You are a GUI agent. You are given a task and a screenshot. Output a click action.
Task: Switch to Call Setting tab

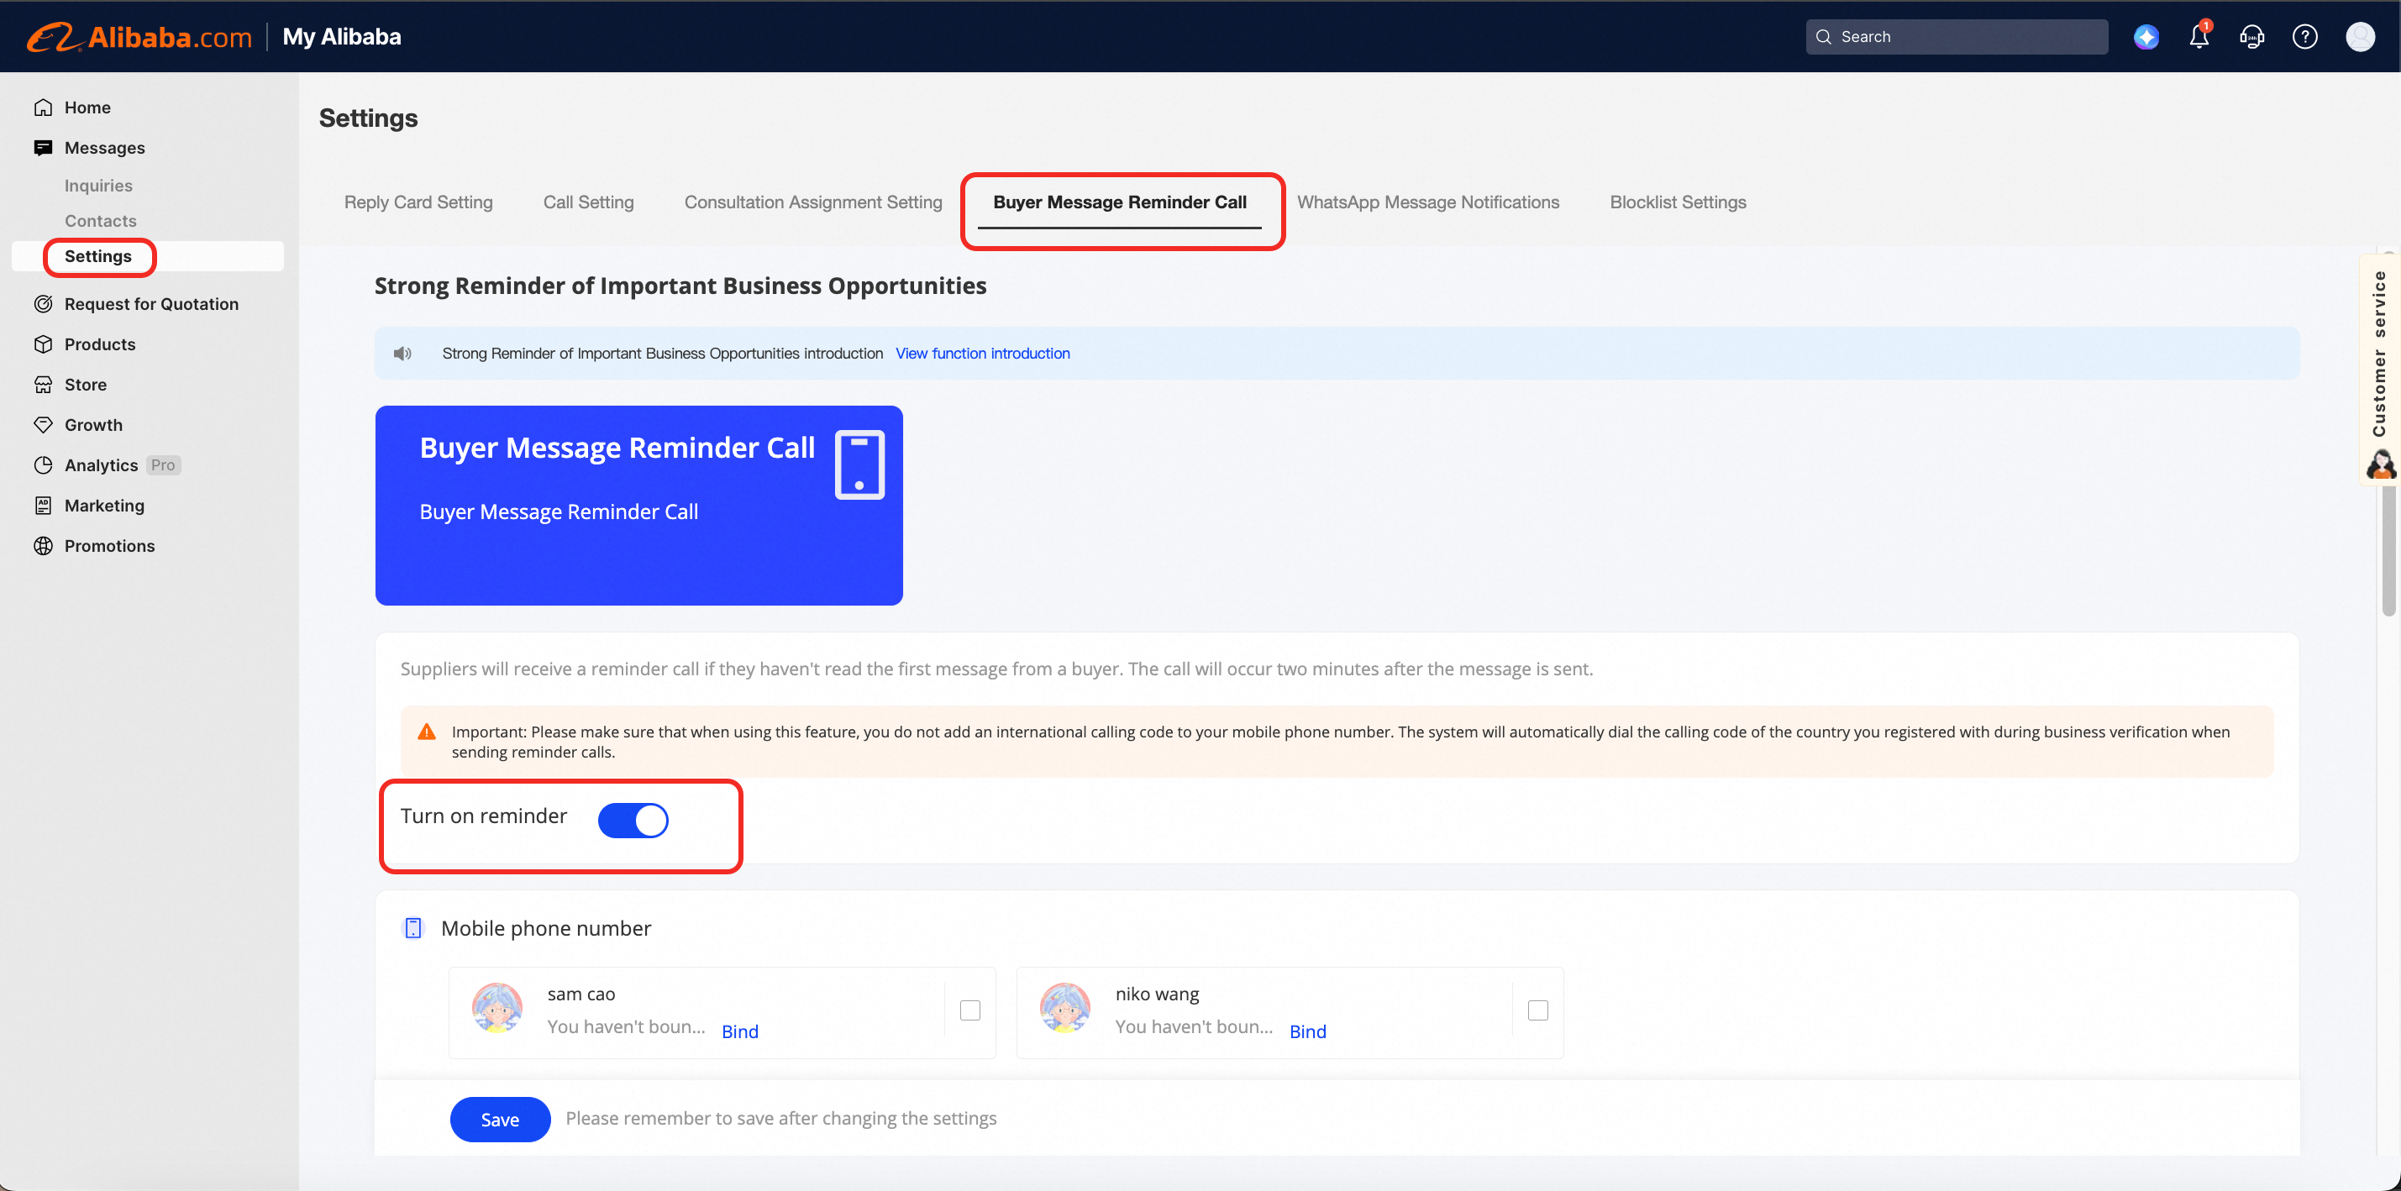pos(588,202)
